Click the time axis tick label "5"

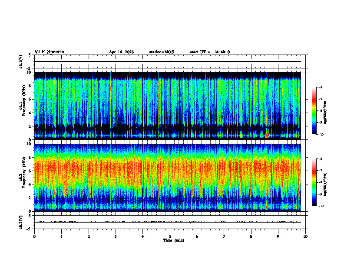tap(170, 236)
